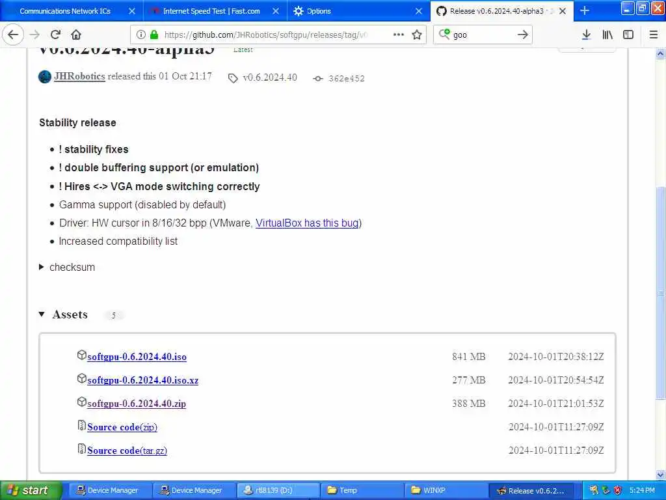The image size is (666, 500).
Task: Download softgpu-0.6.2024.40.iso
Action: tap(137, 357)
